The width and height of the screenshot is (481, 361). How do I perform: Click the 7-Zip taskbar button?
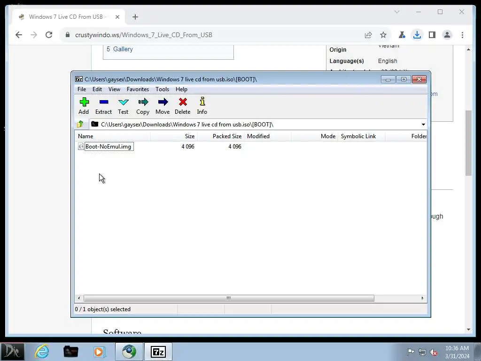158,351
